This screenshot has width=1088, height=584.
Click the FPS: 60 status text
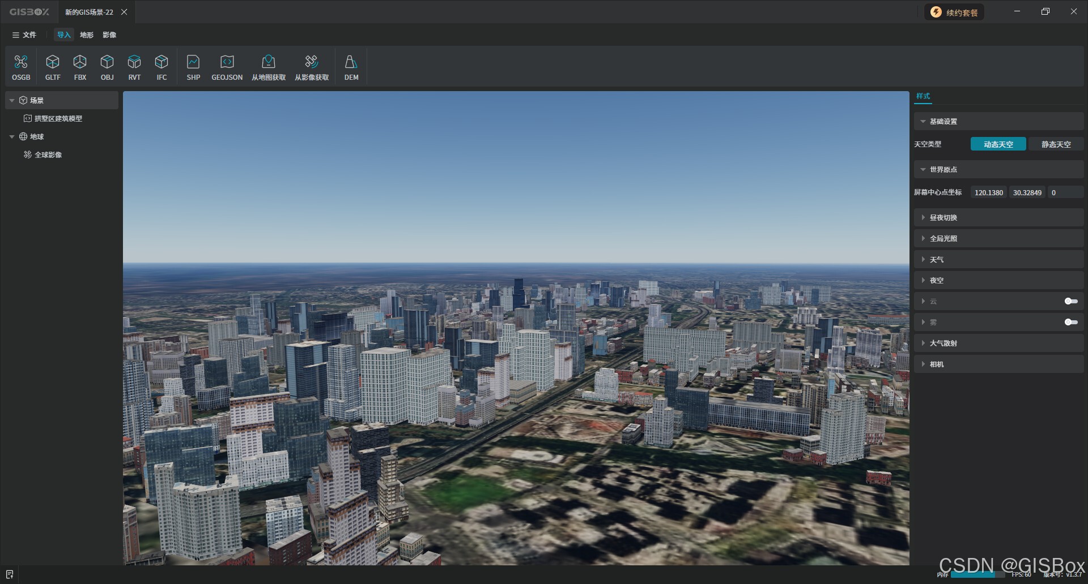(x=1021, y=574)
